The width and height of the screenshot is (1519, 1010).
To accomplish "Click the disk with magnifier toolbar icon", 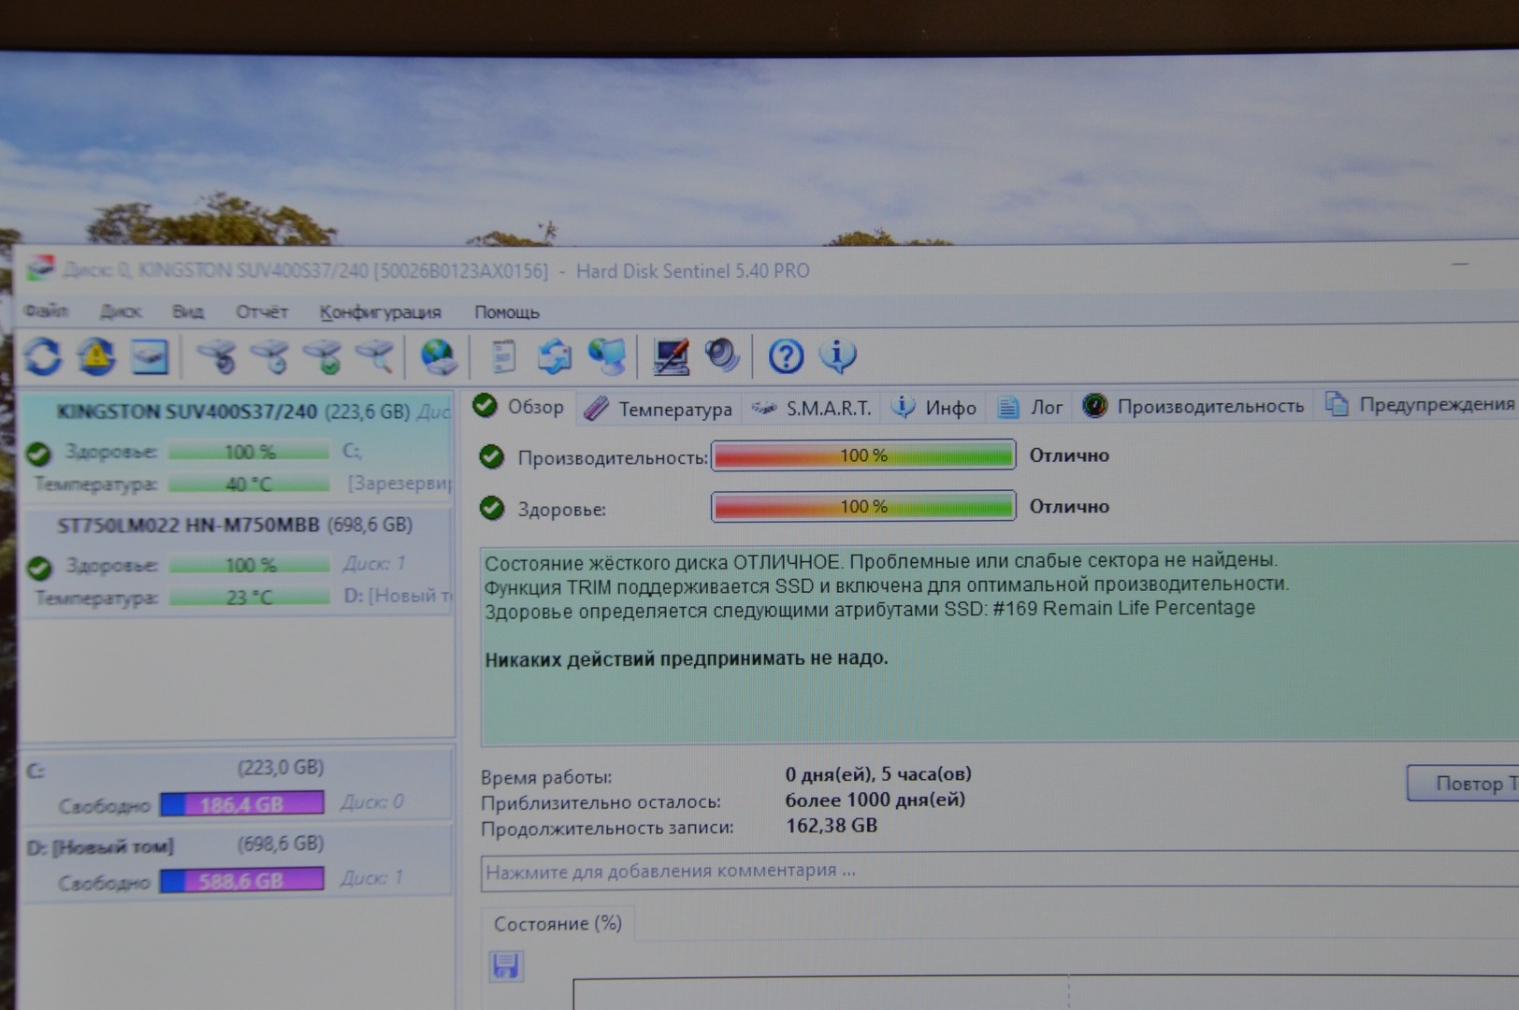I will [376, 356].
